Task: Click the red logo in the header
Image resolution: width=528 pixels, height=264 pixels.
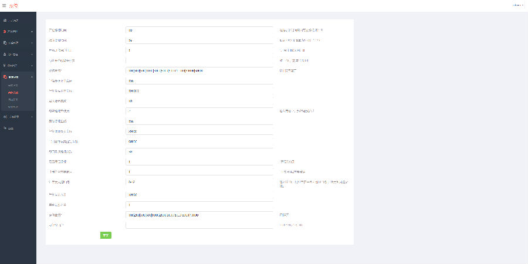Action: 14,6
